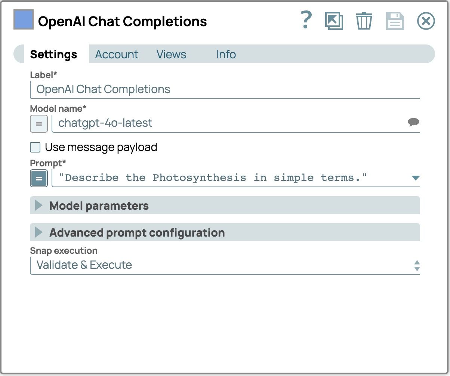The width and height of the screenshot is (450, 376).
Task: Expand the Model parameters section
Action: coord(39,206)
